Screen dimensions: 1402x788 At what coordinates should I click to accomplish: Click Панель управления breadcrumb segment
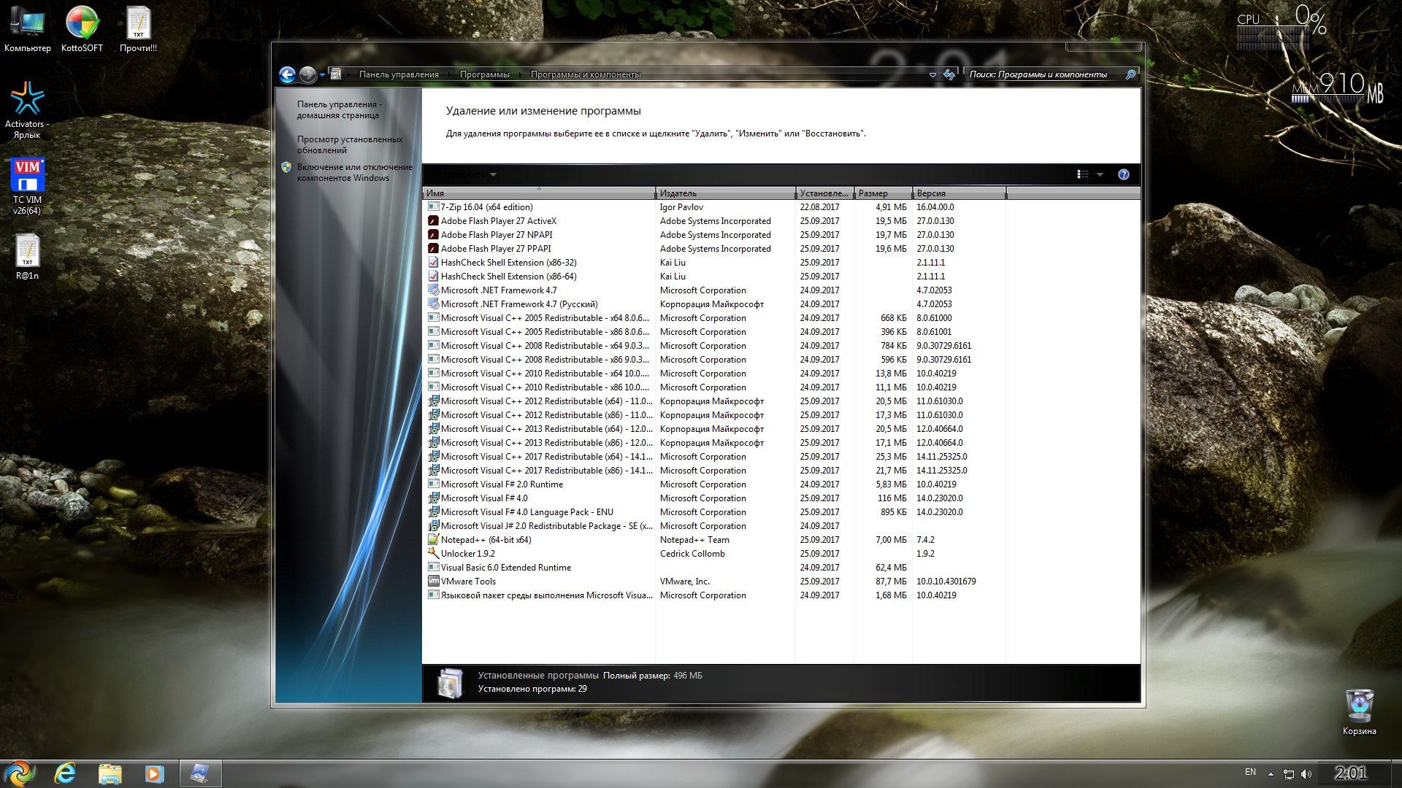[x=399, y=74]
